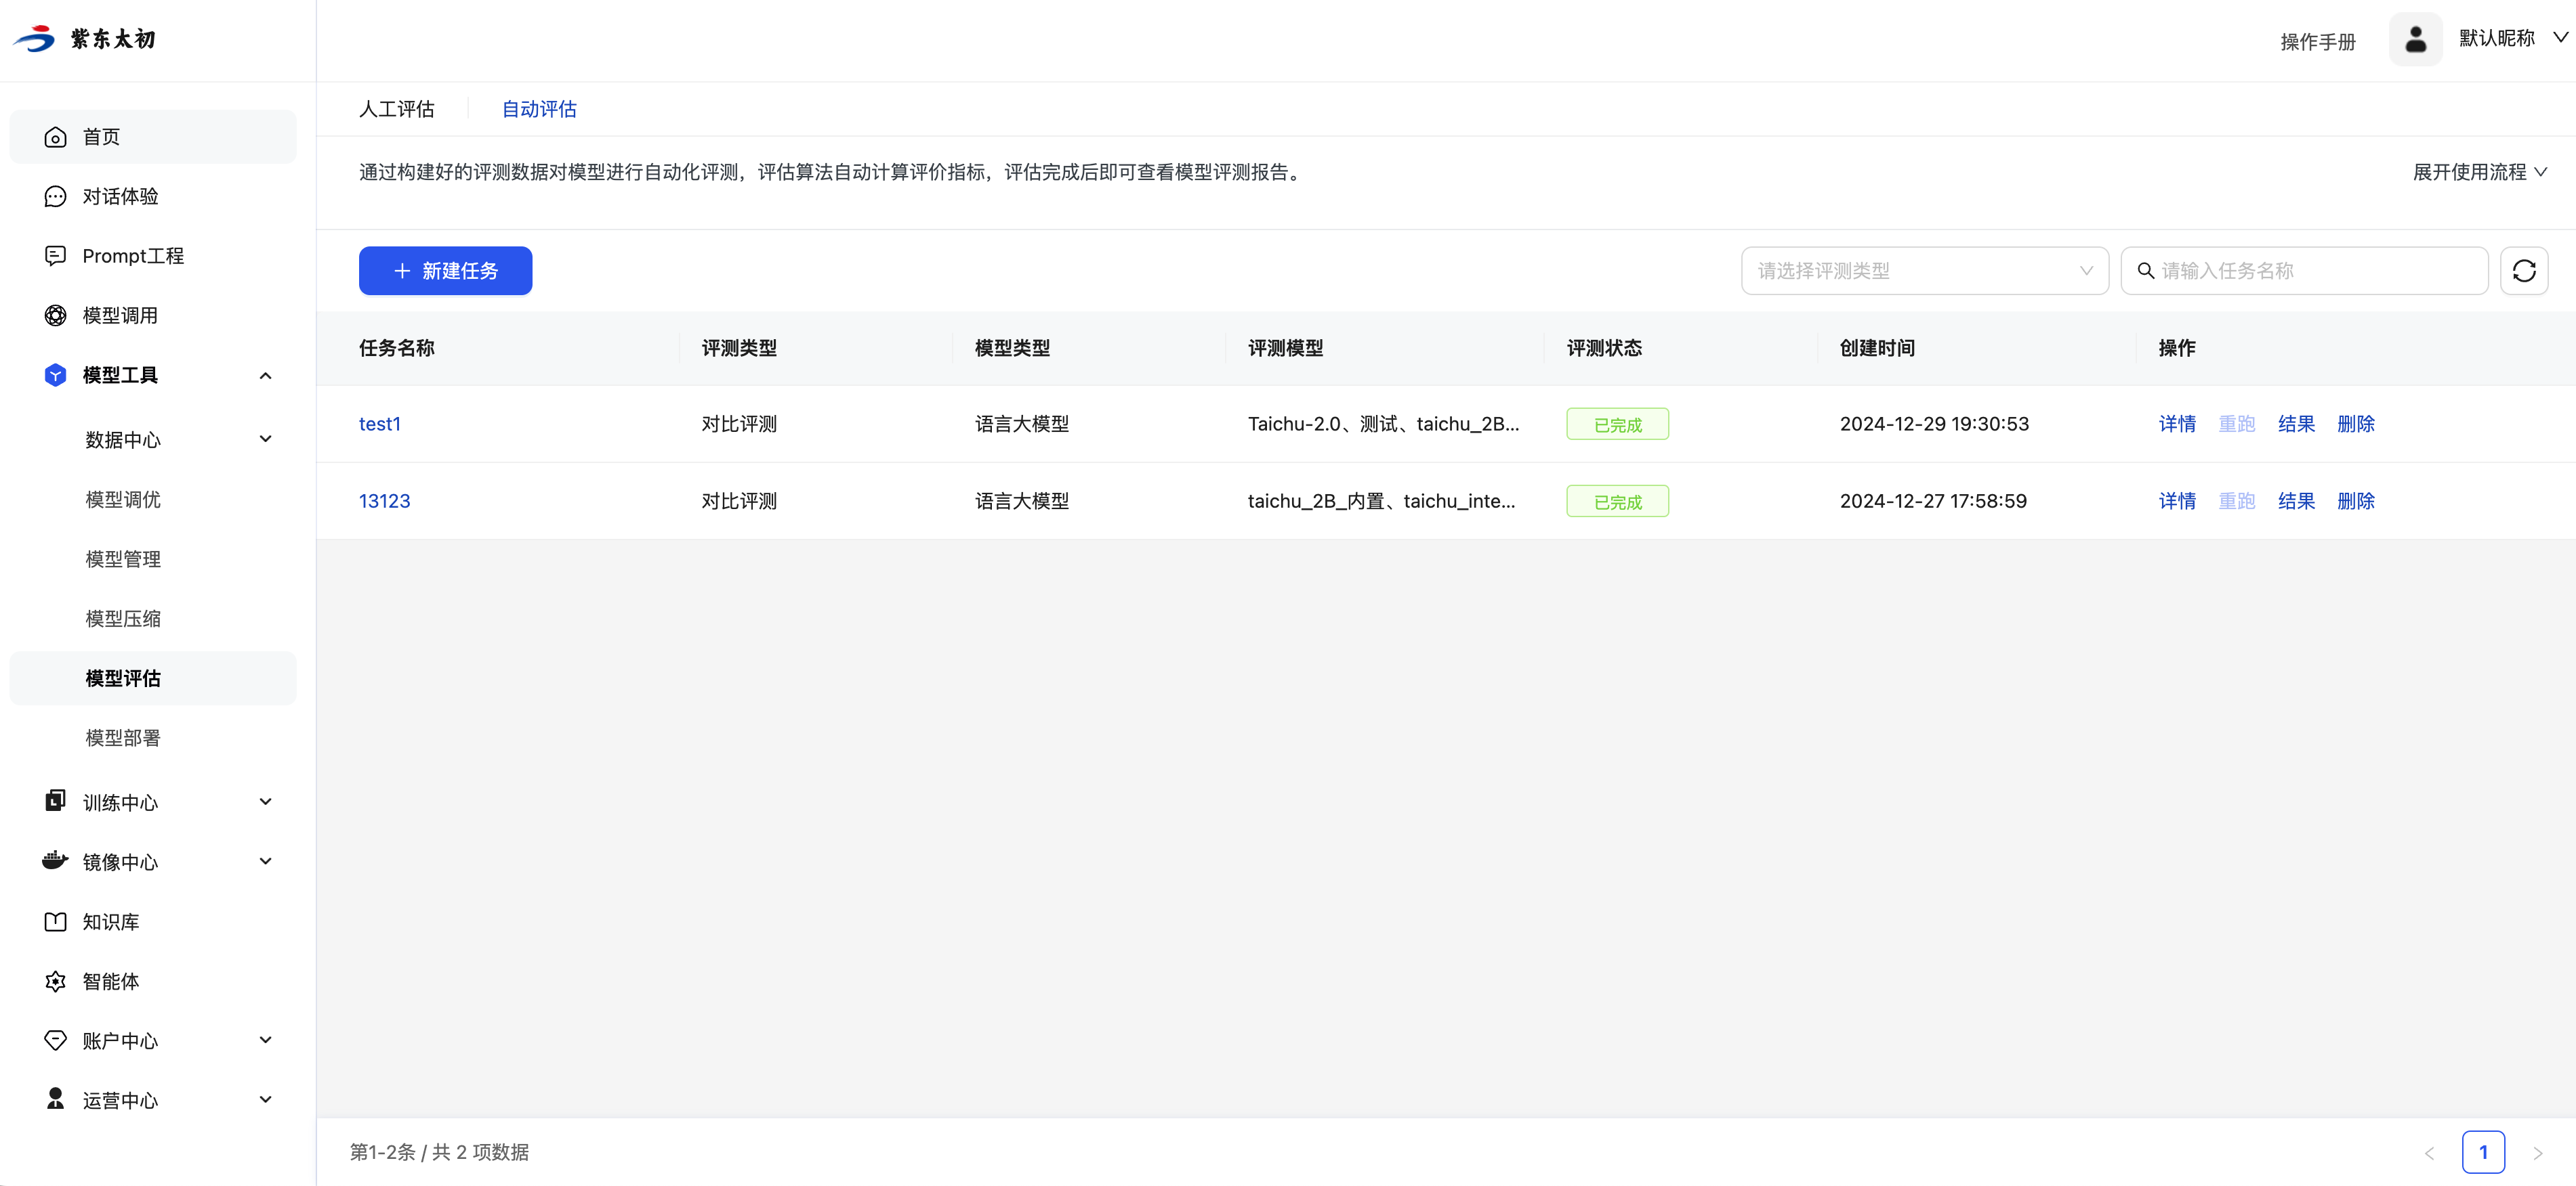Expand 展开使用流程 section
This screenshot has width=2576, height=1186.
pos(2479,172)
